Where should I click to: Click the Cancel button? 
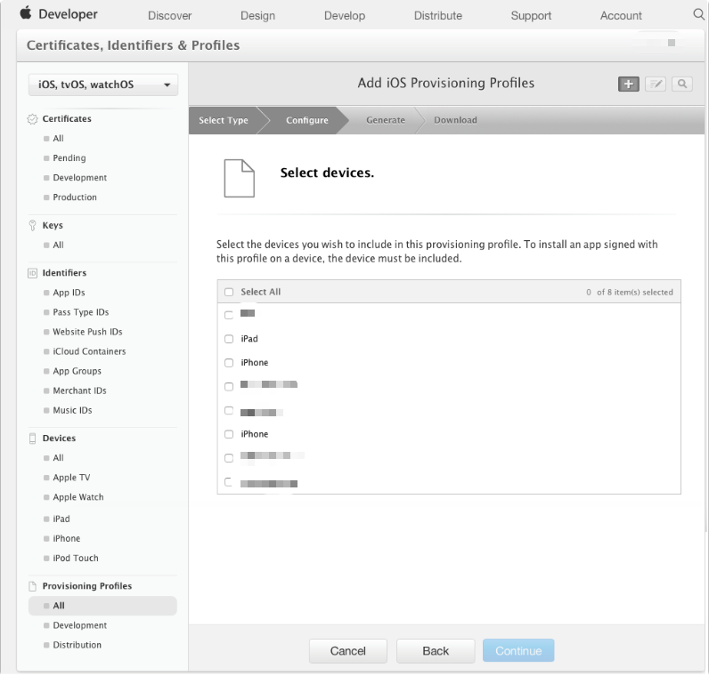click(x=347, y=652)
